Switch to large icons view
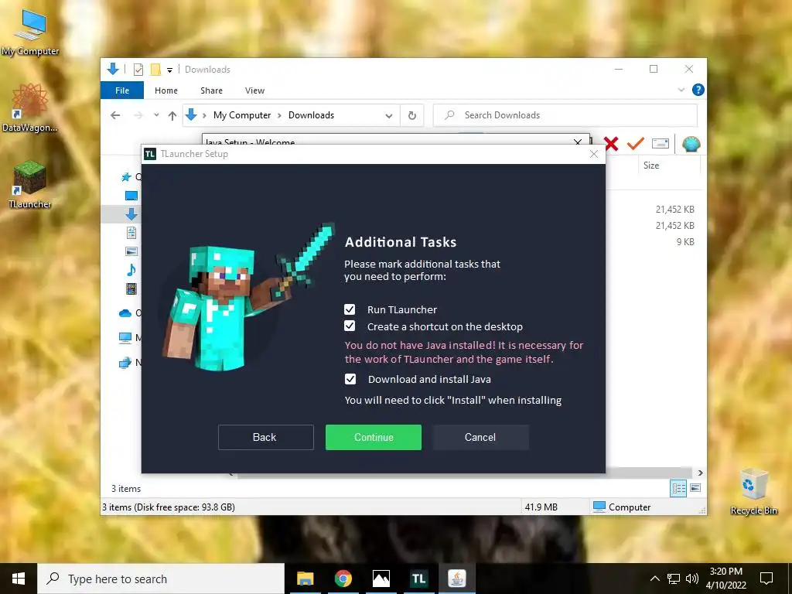Screen dimensions: 792x594 click(x=695, y=488)
